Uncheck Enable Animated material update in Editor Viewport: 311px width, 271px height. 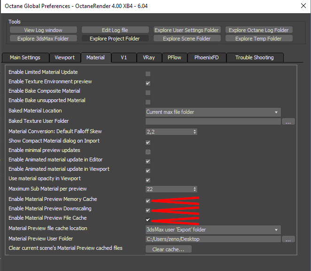point(148,161)
